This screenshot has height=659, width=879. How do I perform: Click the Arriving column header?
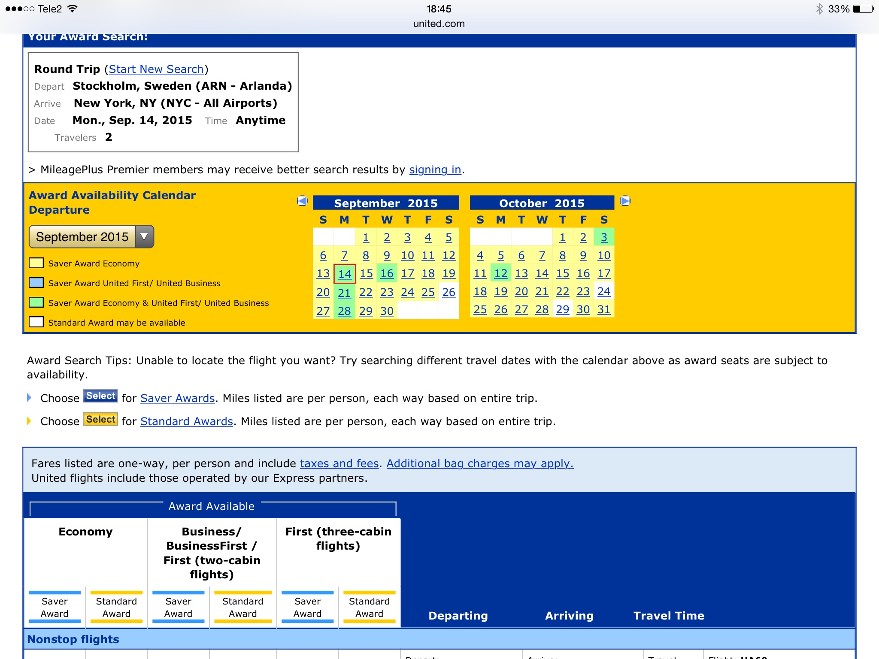click(x=569, y=616)
